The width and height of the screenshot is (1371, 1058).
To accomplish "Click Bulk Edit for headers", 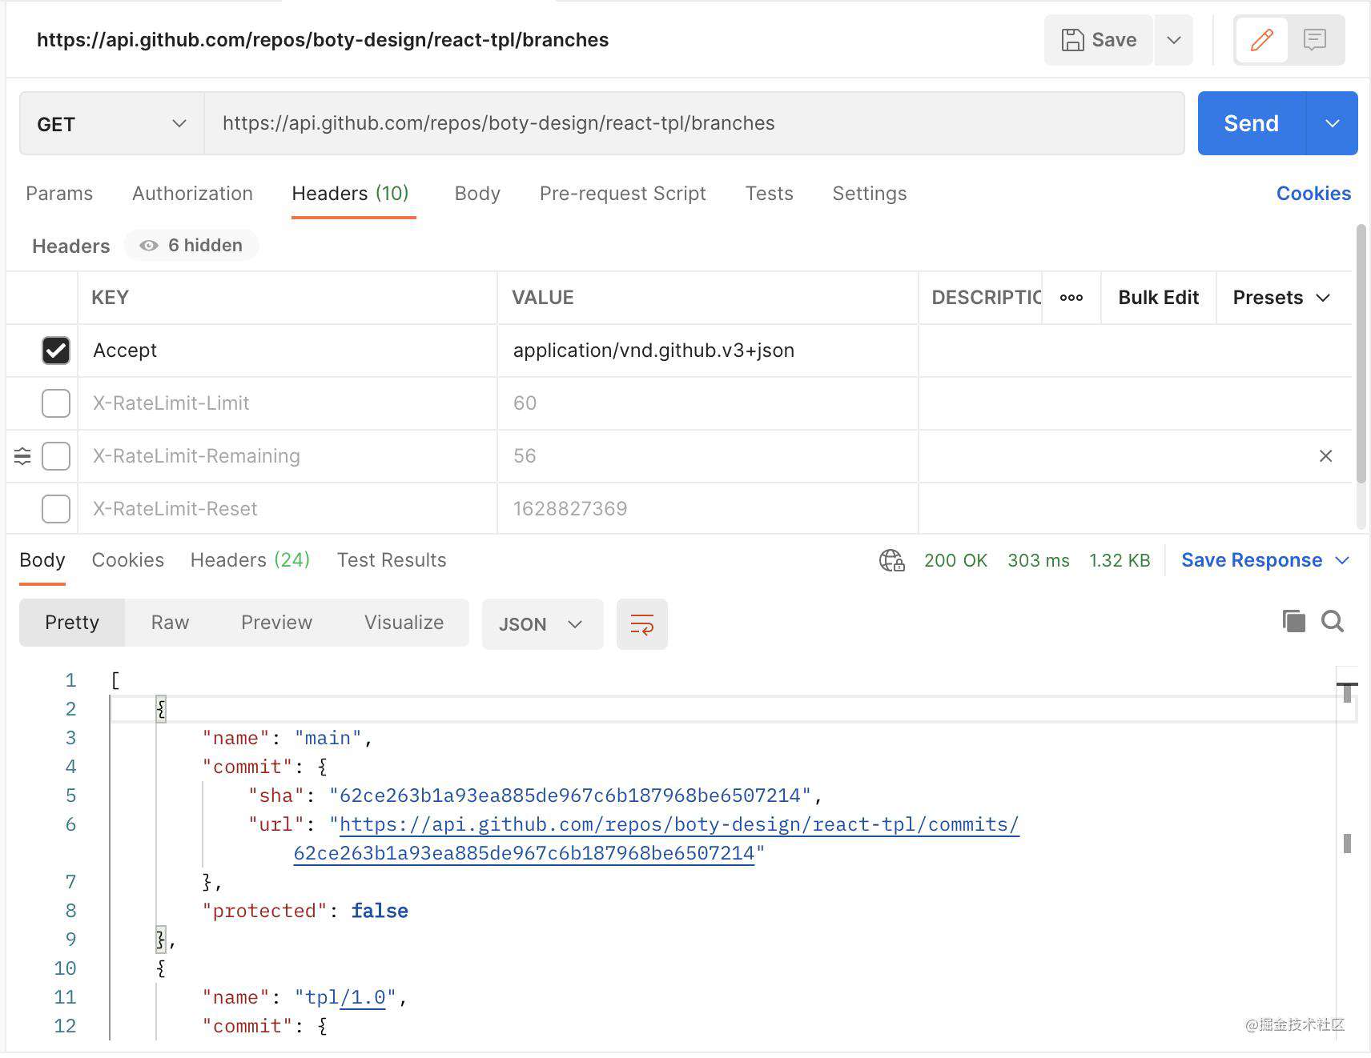I will [x=1159, y=298].
